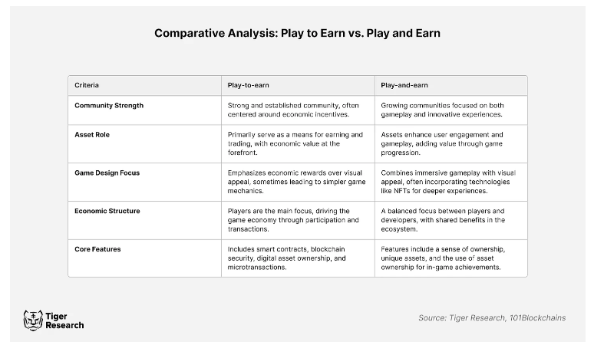Click the 'Combines immersive gameplay' cell
594x345 pixels.
[x=449, y=182]
